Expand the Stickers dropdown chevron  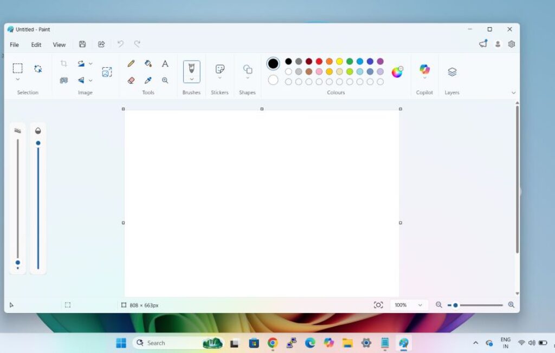click(220, 77)
